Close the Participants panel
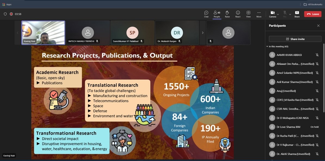The image size is (325, 161). [318, 26]
